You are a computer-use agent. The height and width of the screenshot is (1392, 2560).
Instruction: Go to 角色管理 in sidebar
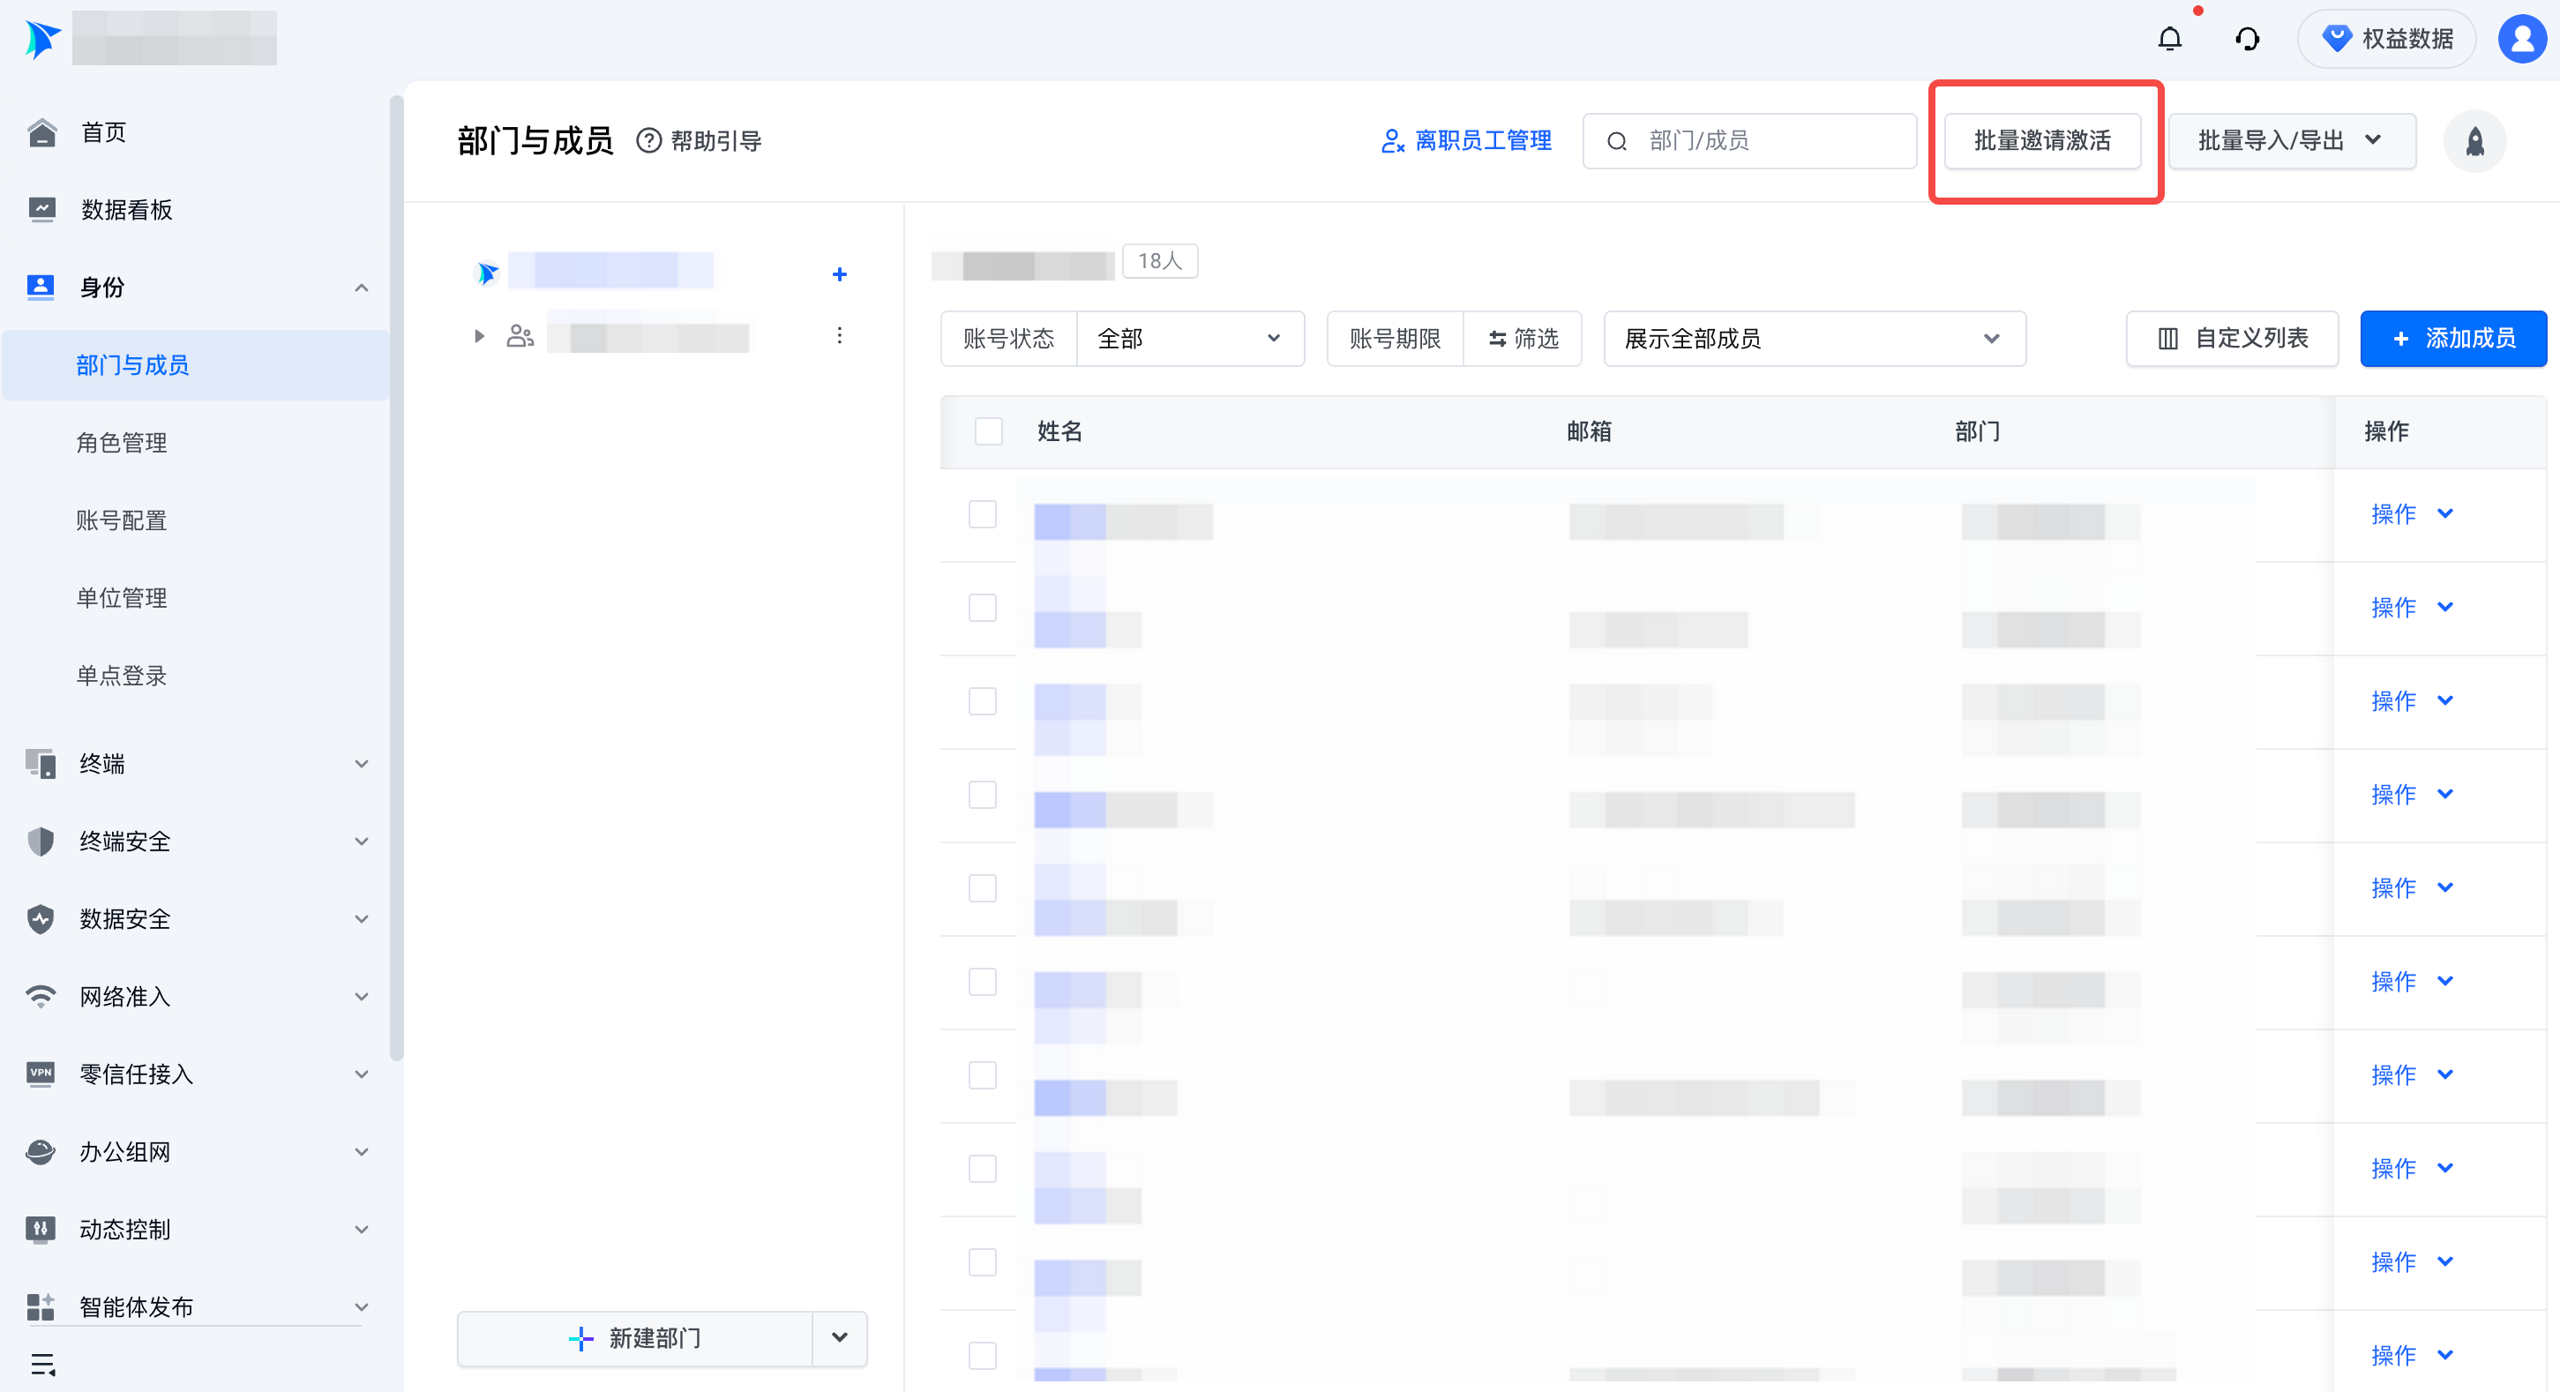click(x=121, y=442)
